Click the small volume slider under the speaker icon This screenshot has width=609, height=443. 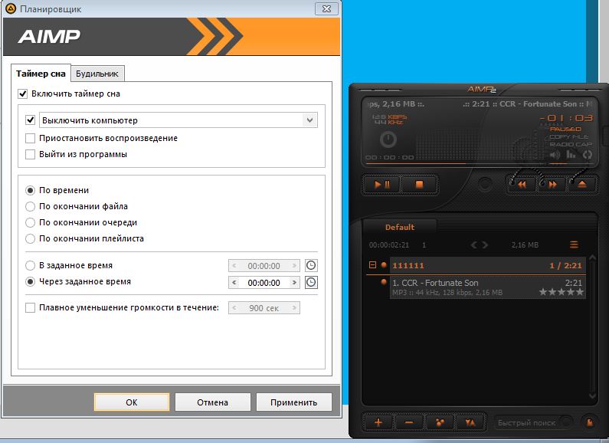tap(571, 164)
